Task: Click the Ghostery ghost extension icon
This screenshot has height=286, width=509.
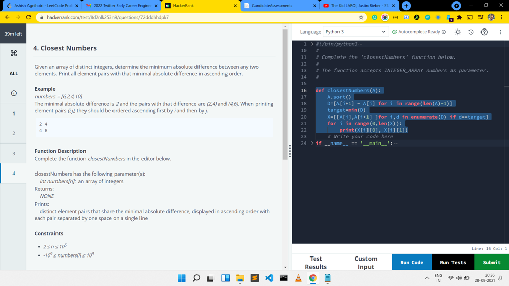Action: click(x=449, y=18)
